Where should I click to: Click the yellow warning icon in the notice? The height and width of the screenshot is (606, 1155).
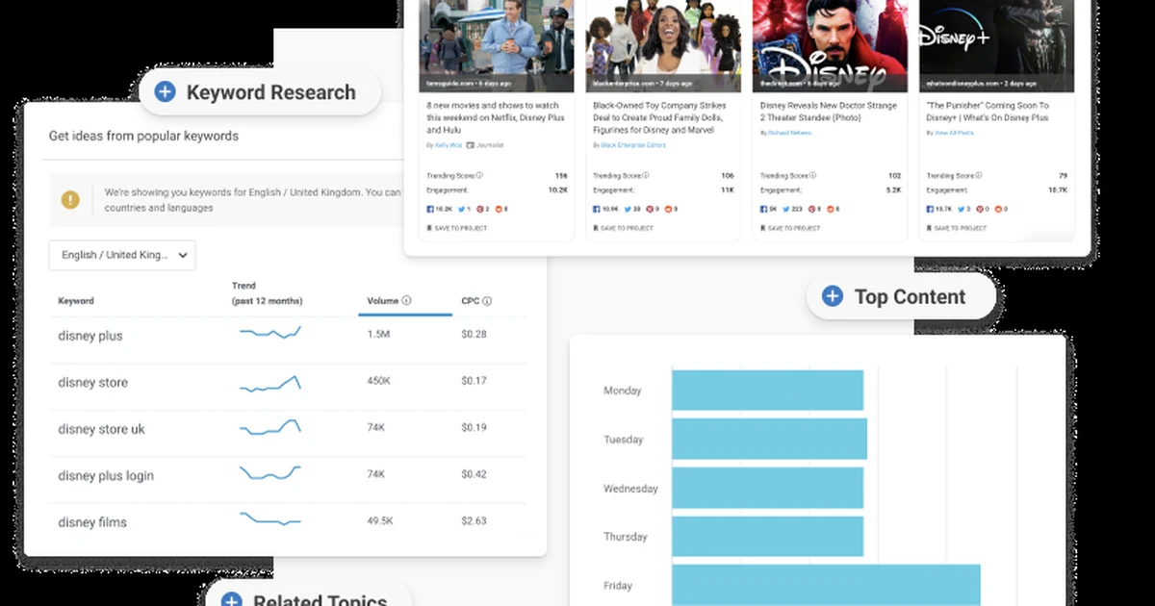click(70, 199)
